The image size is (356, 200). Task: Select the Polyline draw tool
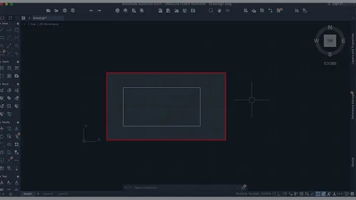point(9,30)
